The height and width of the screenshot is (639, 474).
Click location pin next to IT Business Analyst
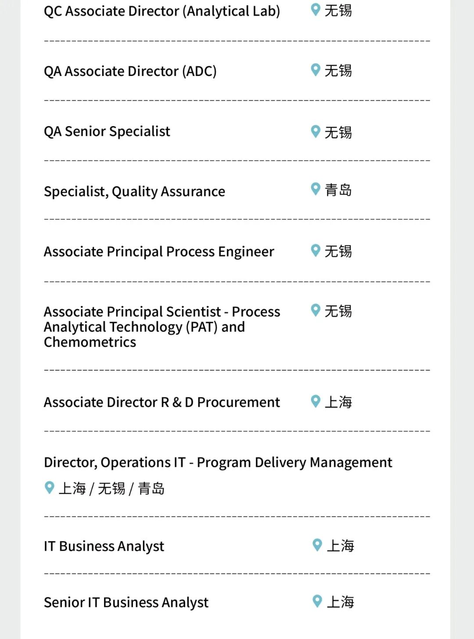point(317,545)
